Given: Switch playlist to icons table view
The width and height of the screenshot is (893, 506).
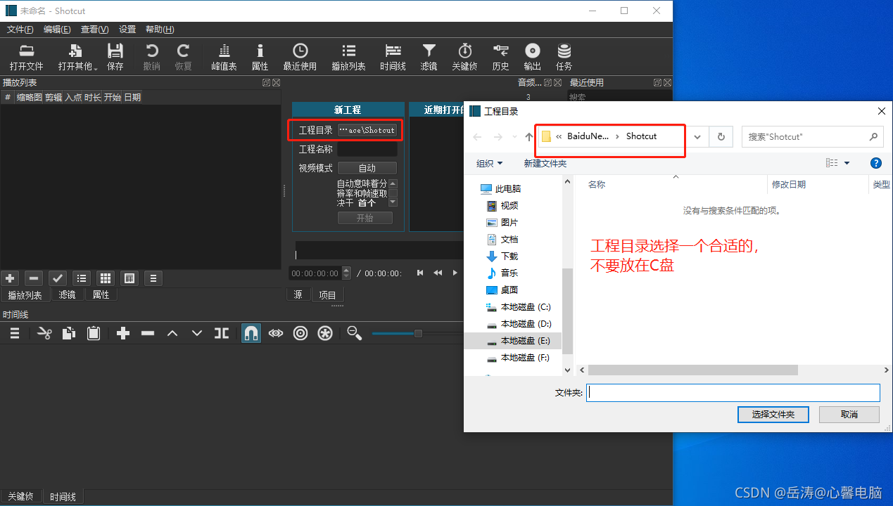Looking at the screenshot, I should pyautogui.click(x=129, y=278).
